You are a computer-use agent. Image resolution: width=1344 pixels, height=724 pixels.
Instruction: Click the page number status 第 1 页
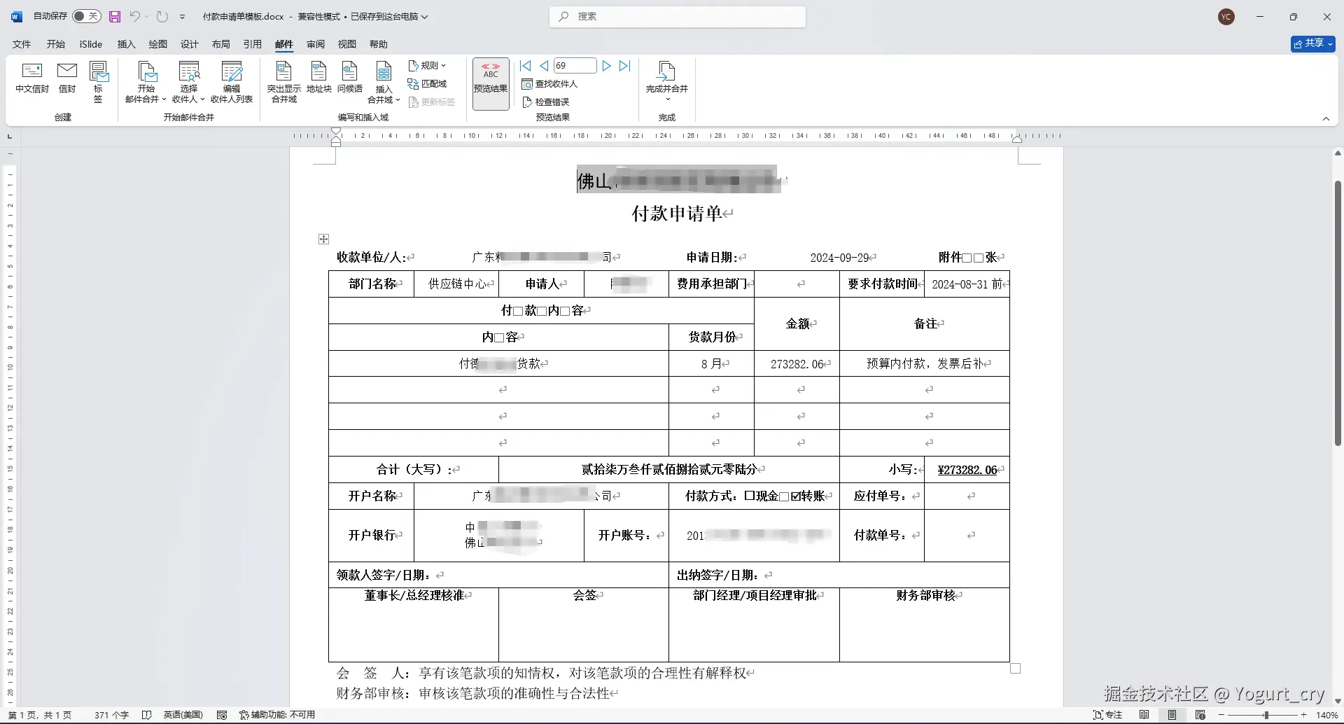point(40,715)
